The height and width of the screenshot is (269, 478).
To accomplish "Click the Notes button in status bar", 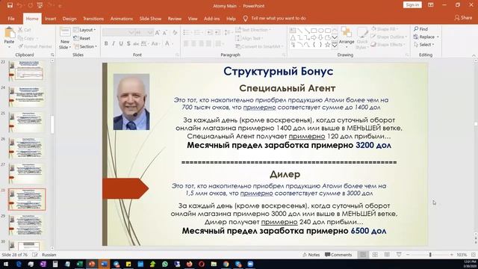I will click(x=311, y=255).
